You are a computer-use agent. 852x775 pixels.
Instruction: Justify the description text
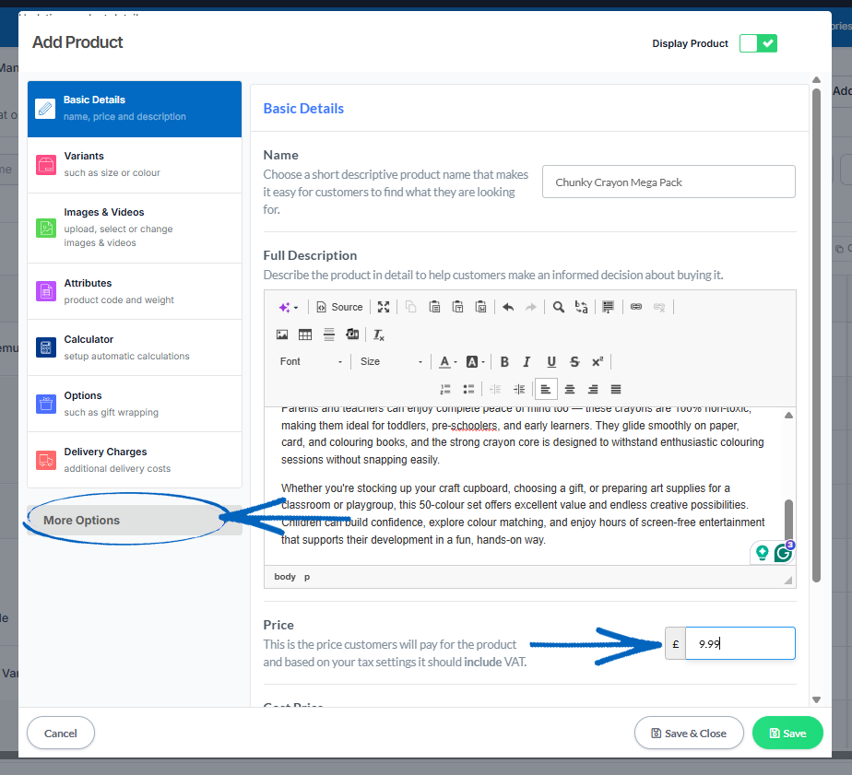[616, 390]
